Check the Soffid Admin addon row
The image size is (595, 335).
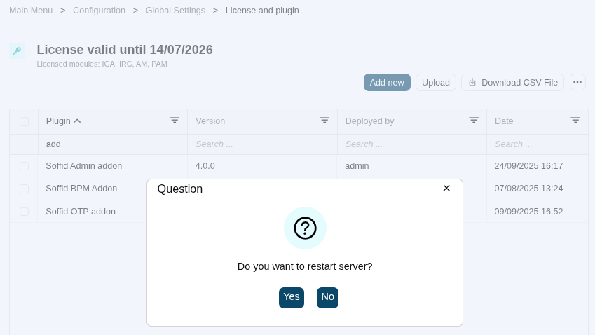25,166
